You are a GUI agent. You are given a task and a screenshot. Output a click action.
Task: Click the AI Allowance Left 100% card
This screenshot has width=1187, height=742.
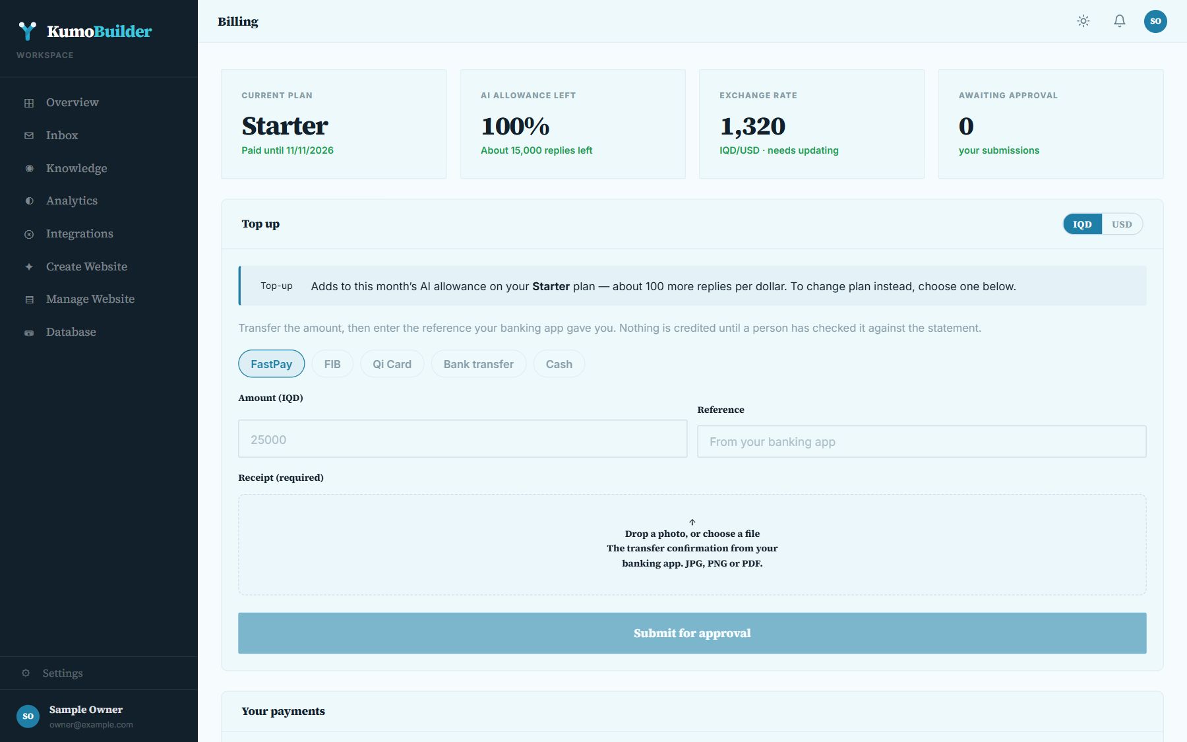(572, 124)
